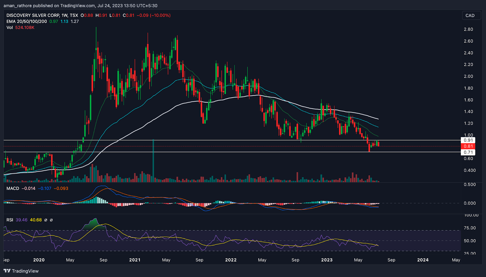486x277 pixels.
Task: Click the RSI value 39.46
Action: pos(21,220)
